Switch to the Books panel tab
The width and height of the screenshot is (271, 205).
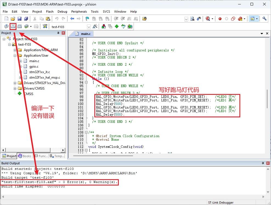25,156
